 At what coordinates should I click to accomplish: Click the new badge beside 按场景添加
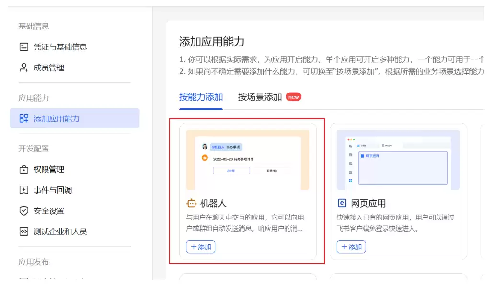tap(294, 97)
